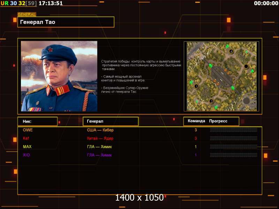
Task: Click the General Tao portrait image
Action: (x=59, y=76)
